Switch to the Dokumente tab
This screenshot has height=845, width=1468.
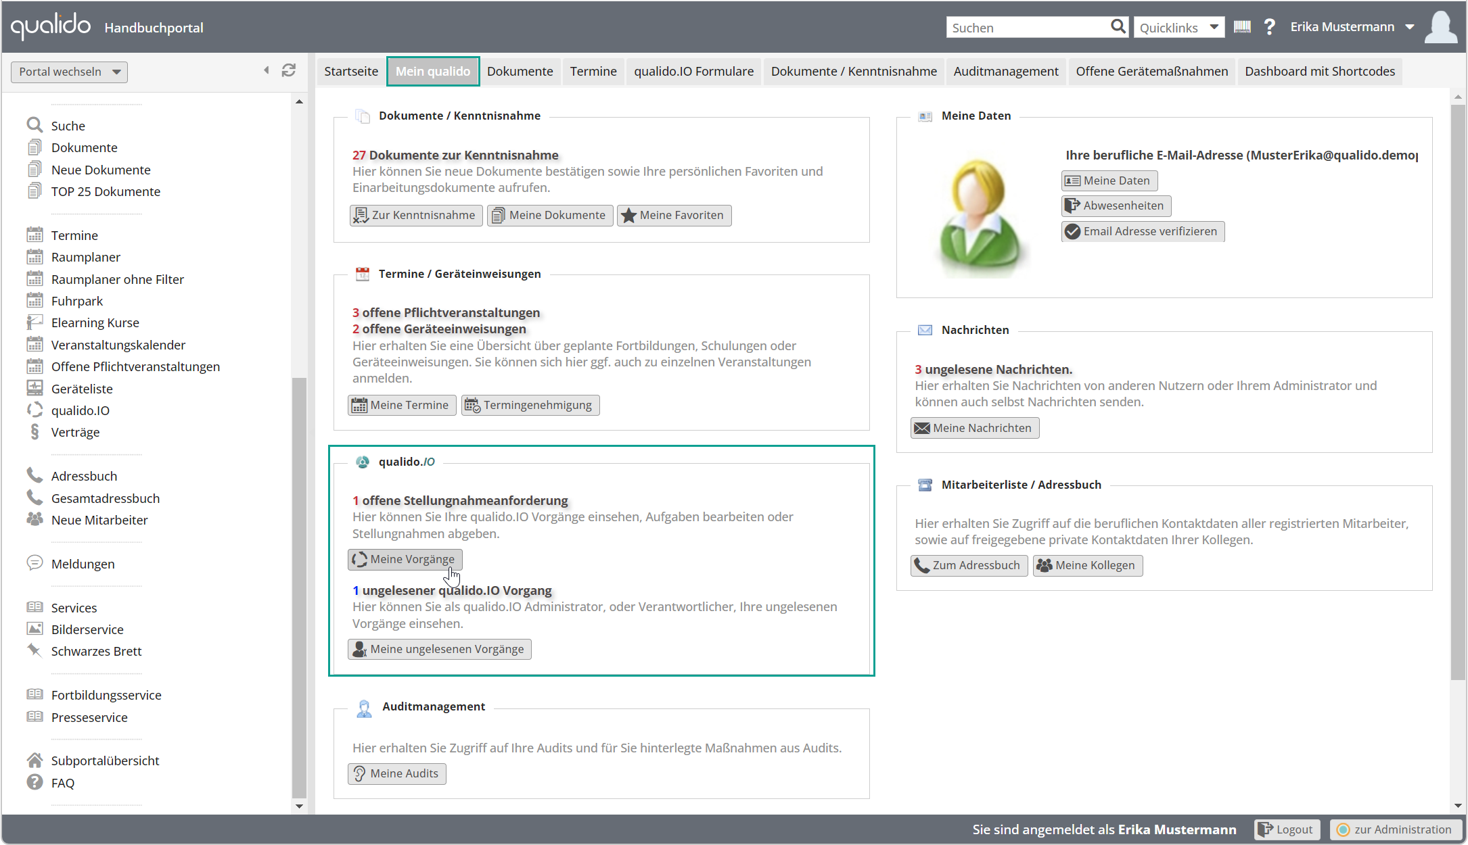(x=520, y=71)
